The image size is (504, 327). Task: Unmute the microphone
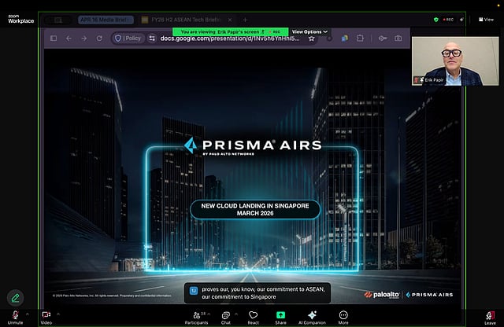tap(15, 316)
